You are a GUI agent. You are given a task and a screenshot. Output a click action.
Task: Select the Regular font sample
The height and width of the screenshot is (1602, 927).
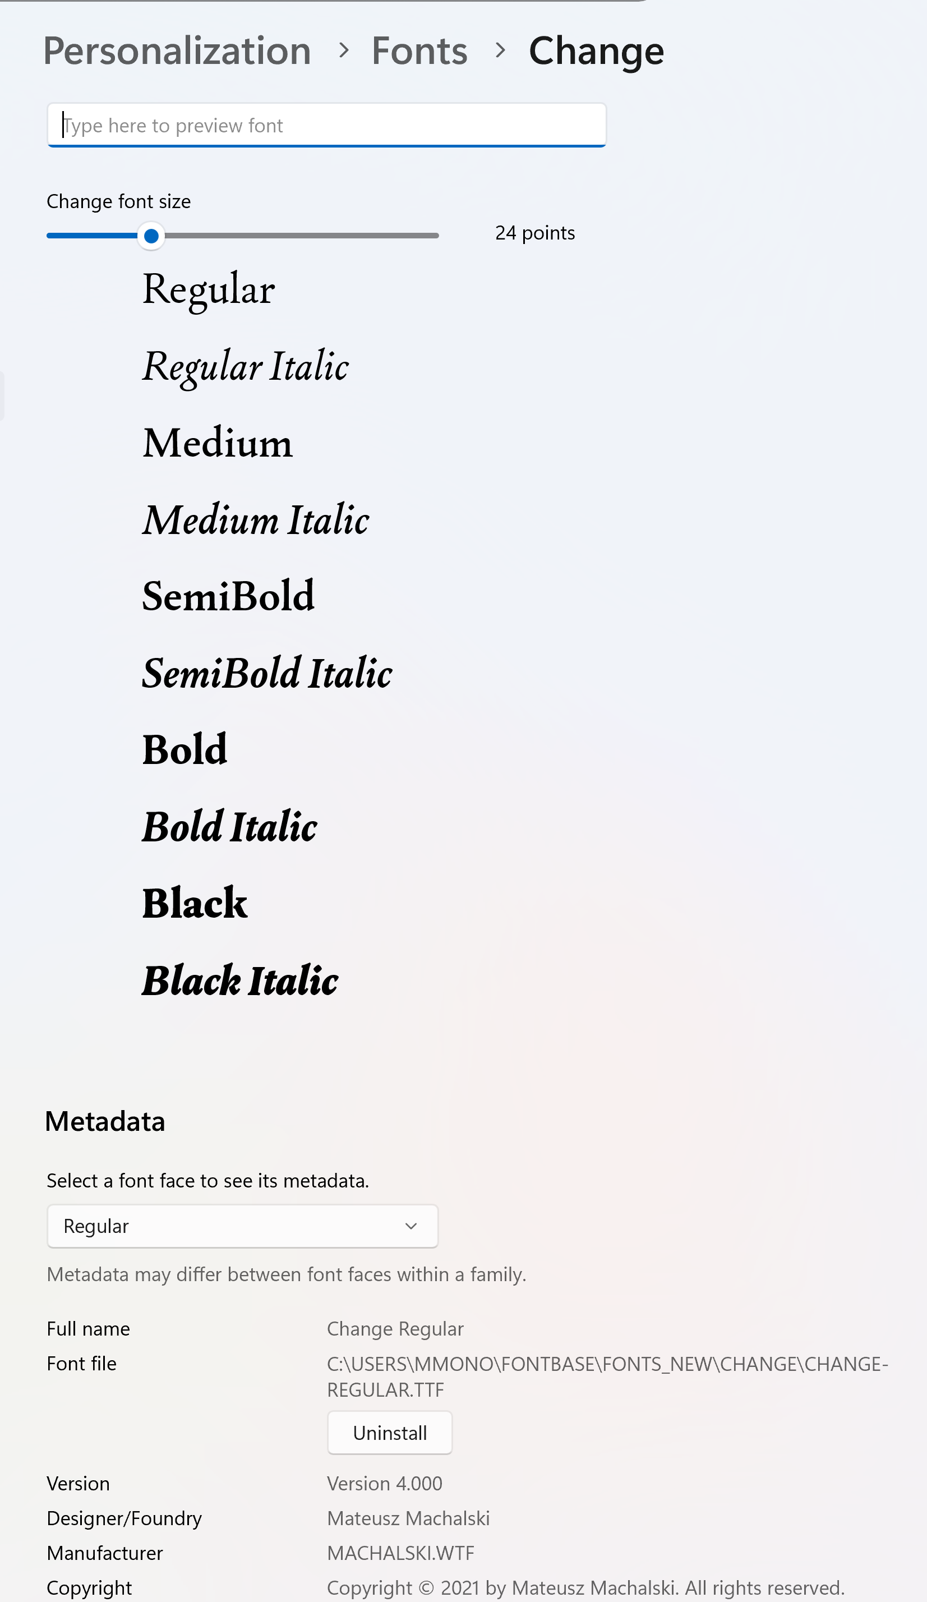tap(209, 290)
